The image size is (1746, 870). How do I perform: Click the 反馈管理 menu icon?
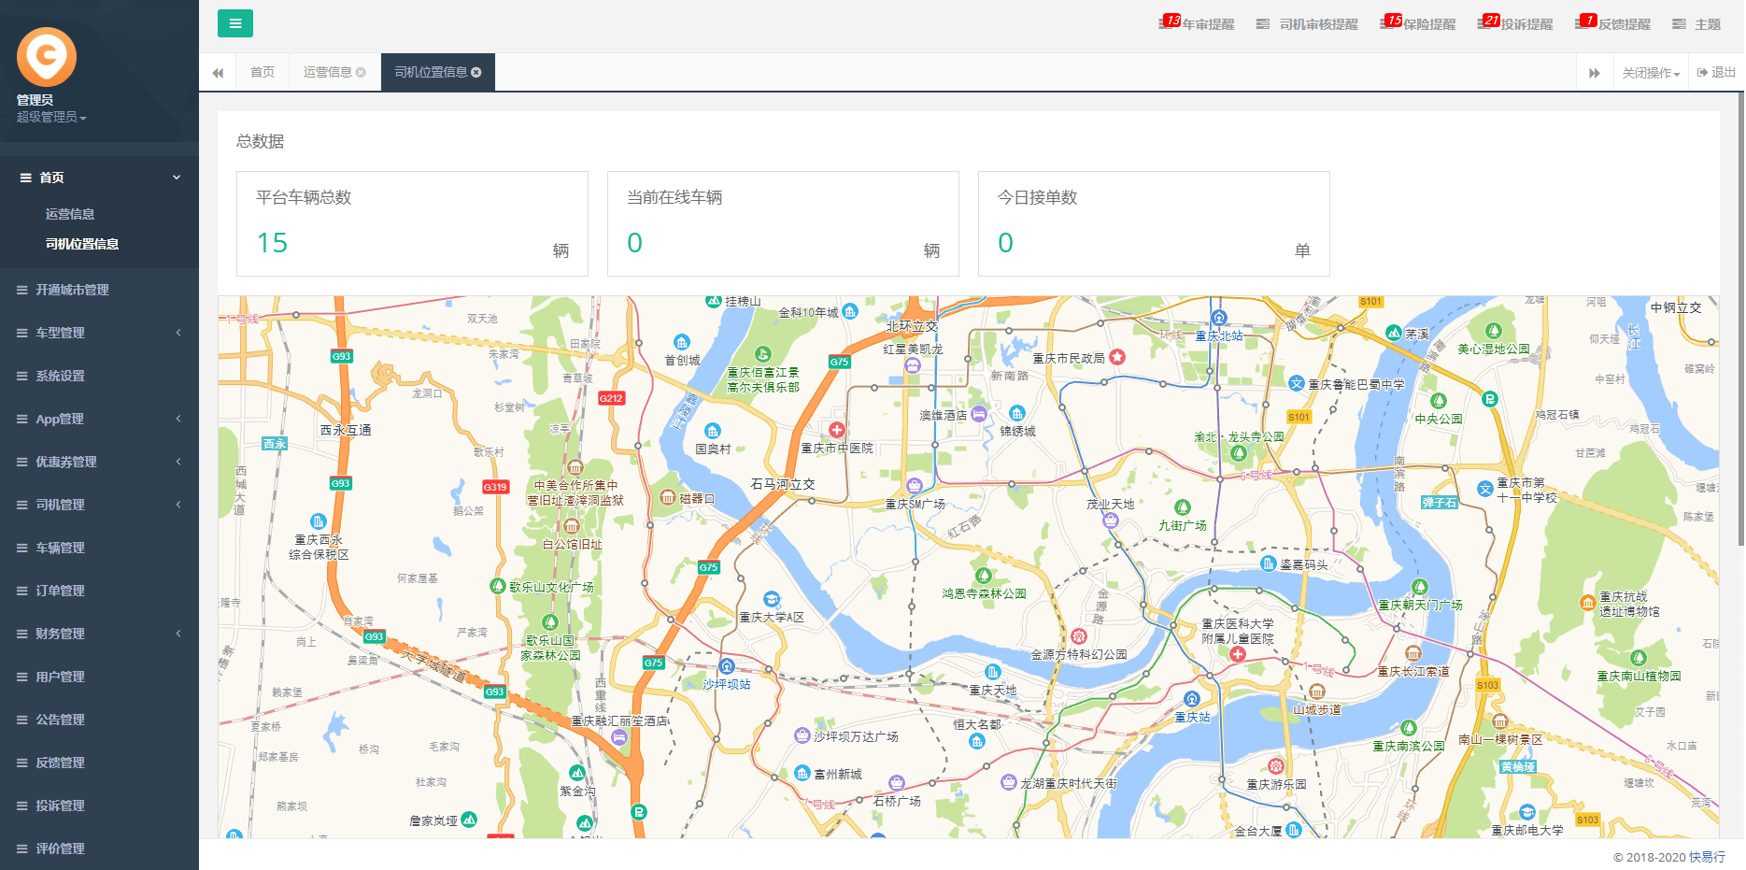(21, 763)
